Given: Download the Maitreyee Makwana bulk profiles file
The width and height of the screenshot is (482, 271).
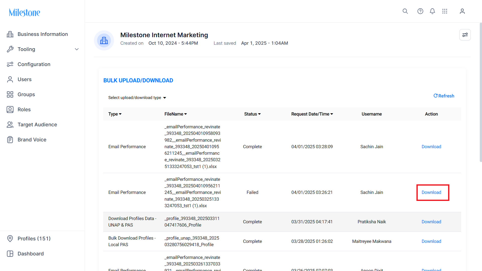Looking at the screenshot, I should [x=431, y=241].
